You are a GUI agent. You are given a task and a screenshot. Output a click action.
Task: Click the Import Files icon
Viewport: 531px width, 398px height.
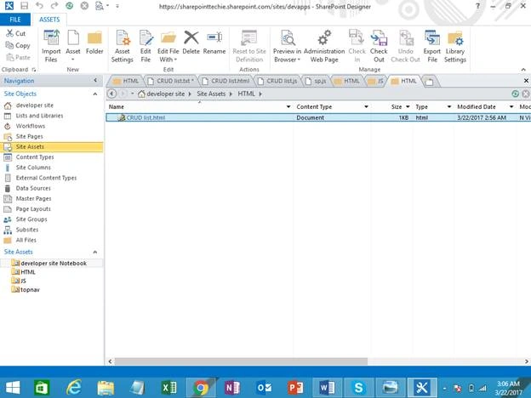[51, 46]
